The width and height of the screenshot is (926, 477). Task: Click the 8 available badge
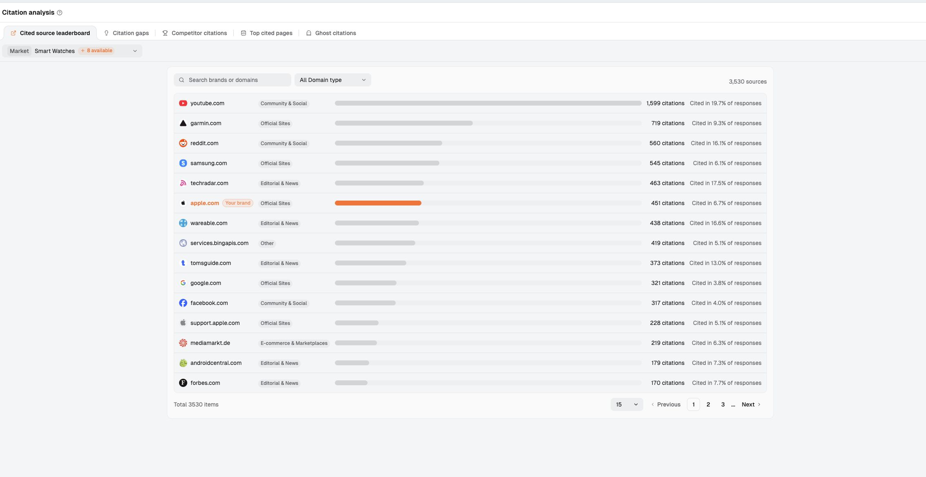coord(97,51)
